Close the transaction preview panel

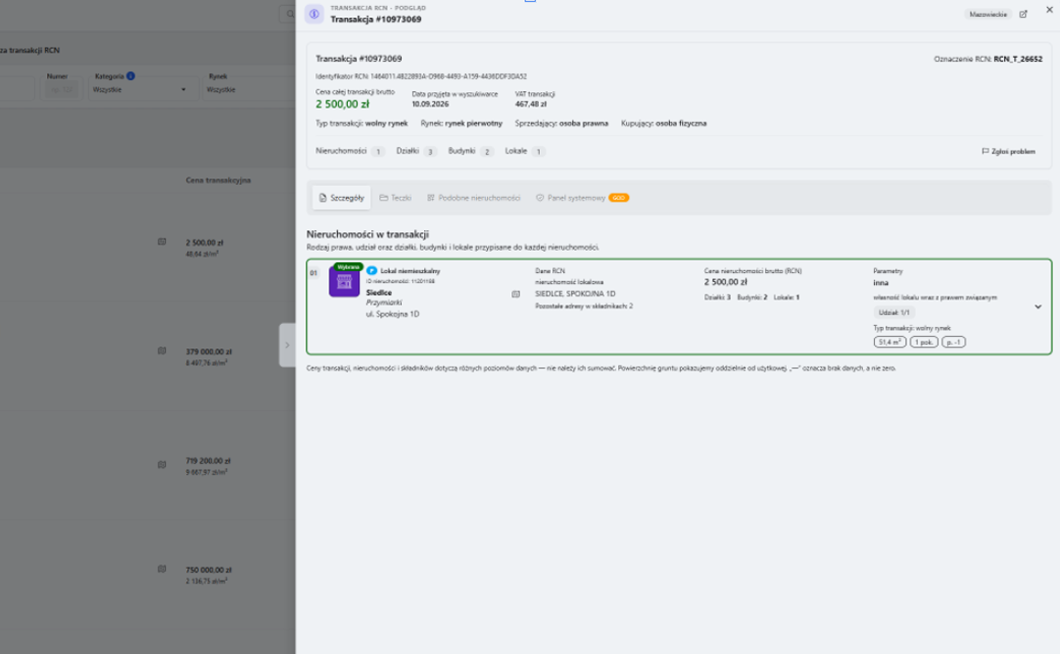click(1049, 10)
